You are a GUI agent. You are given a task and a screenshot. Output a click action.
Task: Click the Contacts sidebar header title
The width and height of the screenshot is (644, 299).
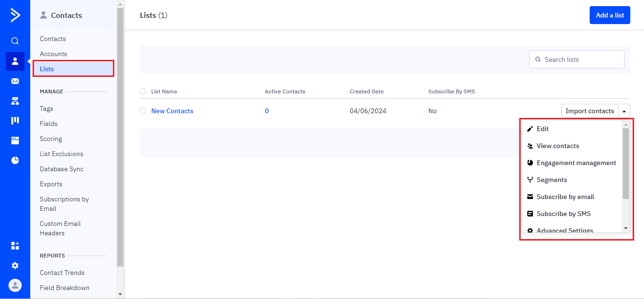(x=66, y=15)
